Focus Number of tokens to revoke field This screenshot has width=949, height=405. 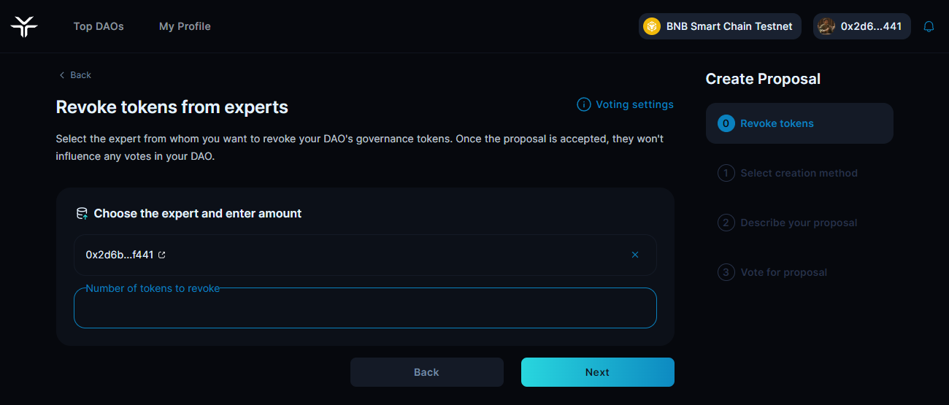pos(365,310)
